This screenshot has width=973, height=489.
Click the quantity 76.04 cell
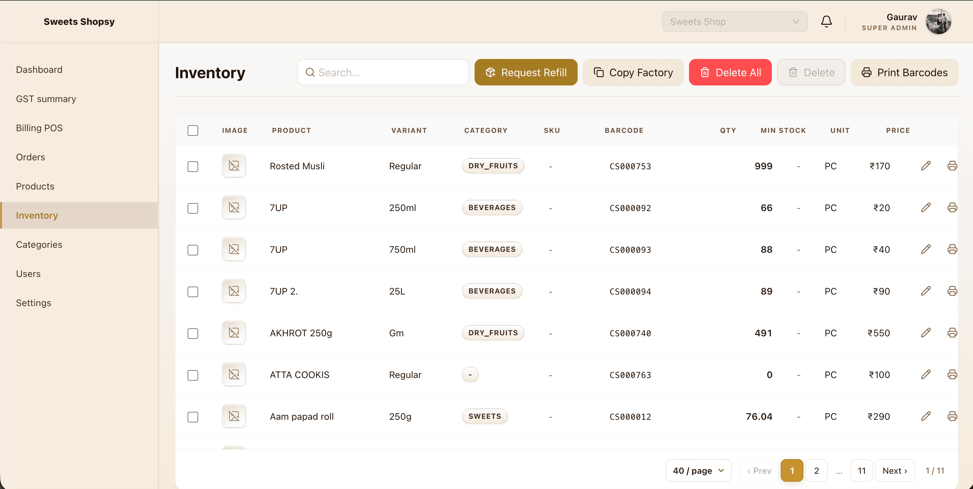point(759,416)
